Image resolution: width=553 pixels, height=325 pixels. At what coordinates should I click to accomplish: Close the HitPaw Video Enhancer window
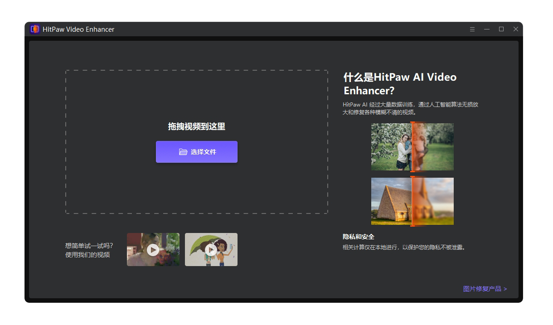pos(516,29)
